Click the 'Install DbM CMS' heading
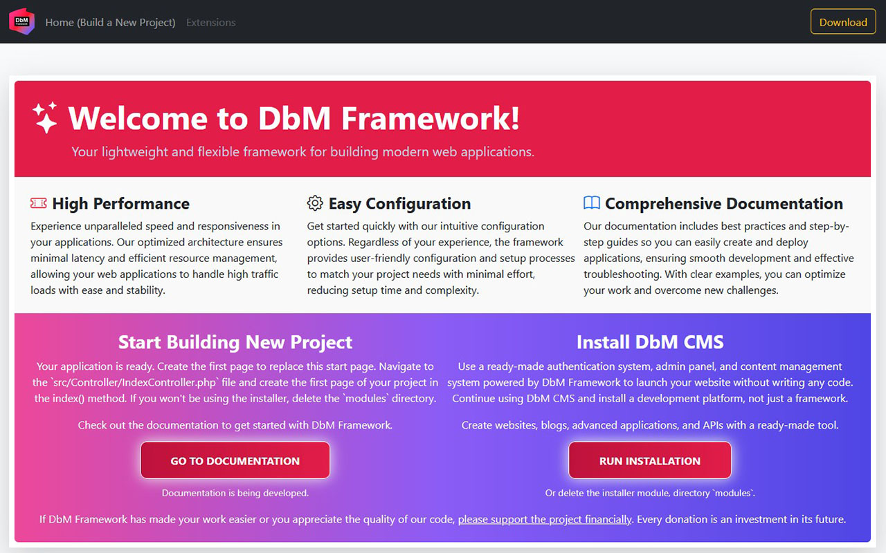 pos(649,341)
